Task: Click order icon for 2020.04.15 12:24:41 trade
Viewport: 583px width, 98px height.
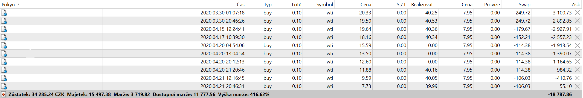Action: click(x=4, y=29)
